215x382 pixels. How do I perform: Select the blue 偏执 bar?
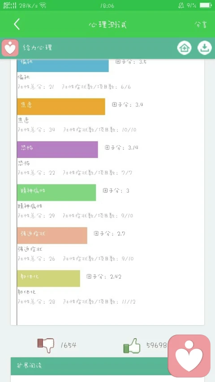point(63,65)
